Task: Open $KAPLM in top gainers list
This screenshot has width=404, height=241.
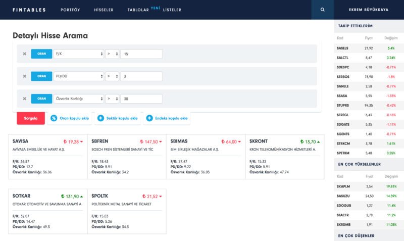Action: click(343, 186)
